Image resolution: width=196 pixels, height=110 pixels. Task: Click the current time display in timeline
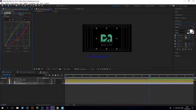pos(6,75)
